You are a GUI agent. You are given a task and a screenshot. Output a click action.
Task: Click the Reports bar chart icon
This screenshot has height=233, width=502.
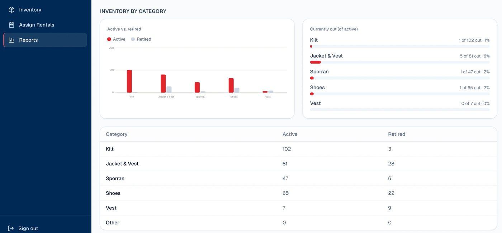tap(11, 40)
